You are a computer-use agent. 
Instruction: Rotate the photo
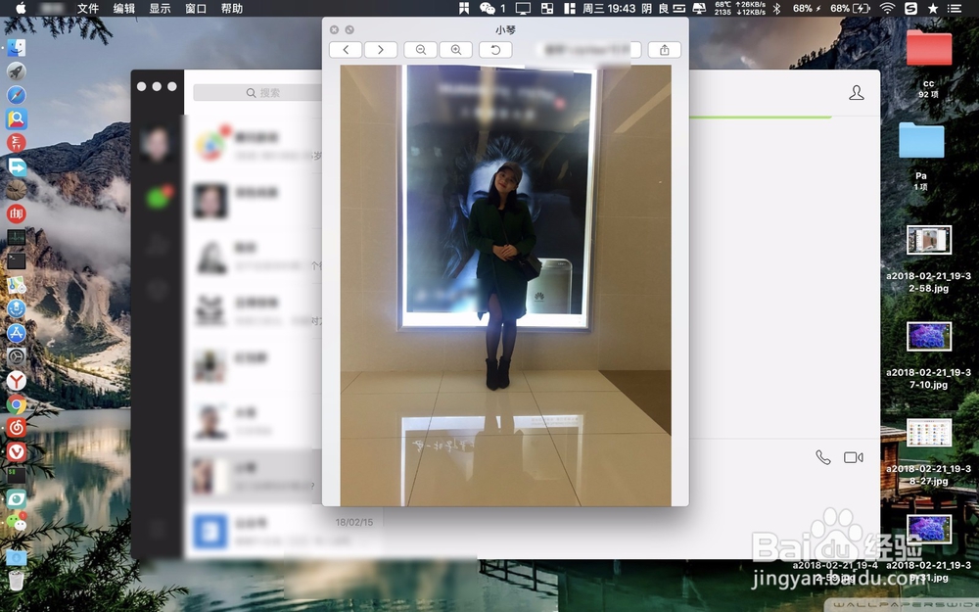click(x=495, y=50)
